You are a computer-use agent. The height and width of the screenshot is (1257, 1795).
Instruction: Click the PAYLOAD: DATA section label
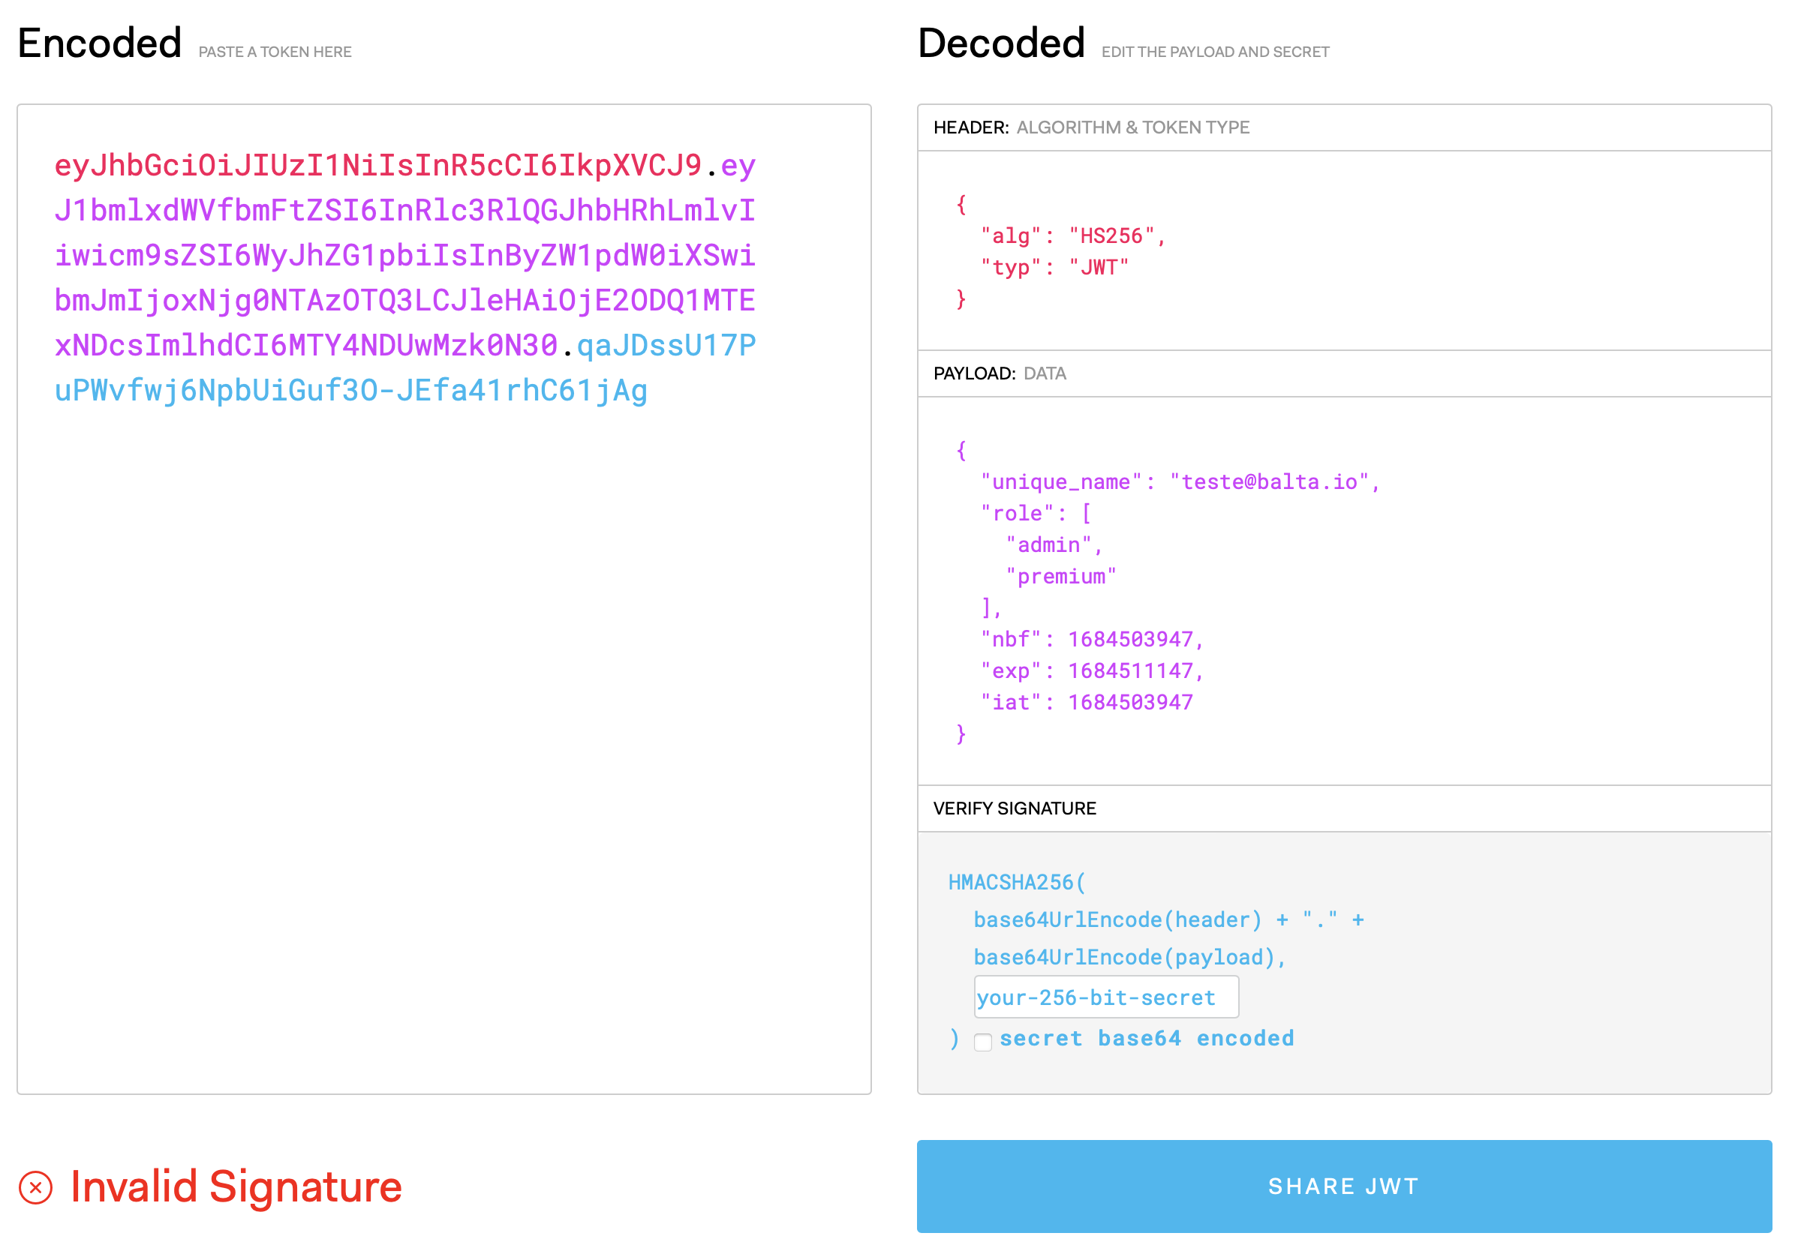tap(999, 373)
